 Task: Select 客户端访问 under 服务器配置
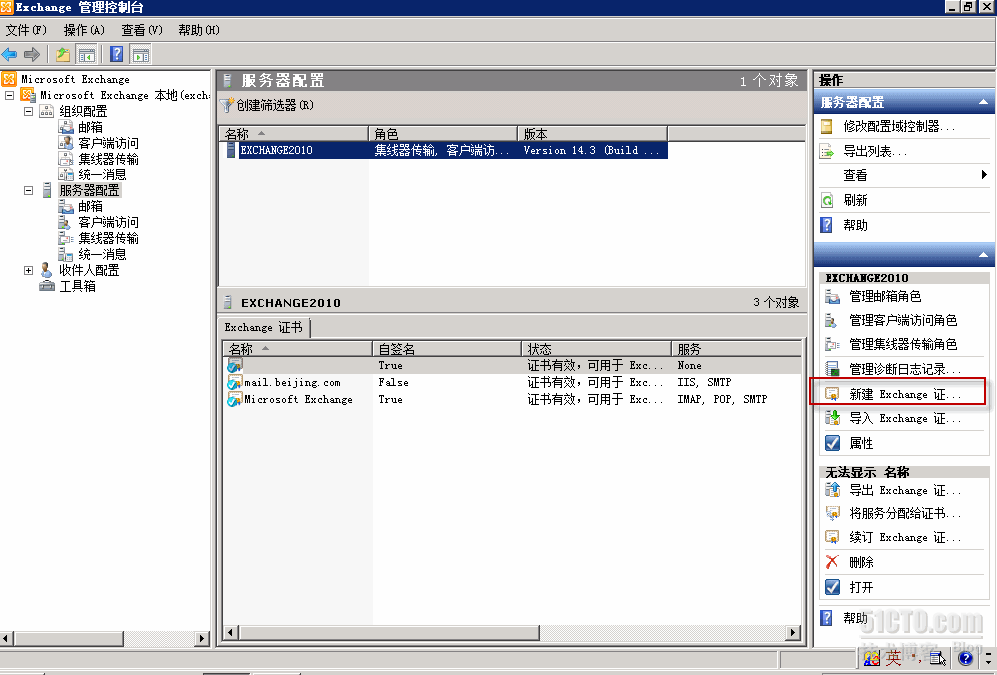pos(108,222)
